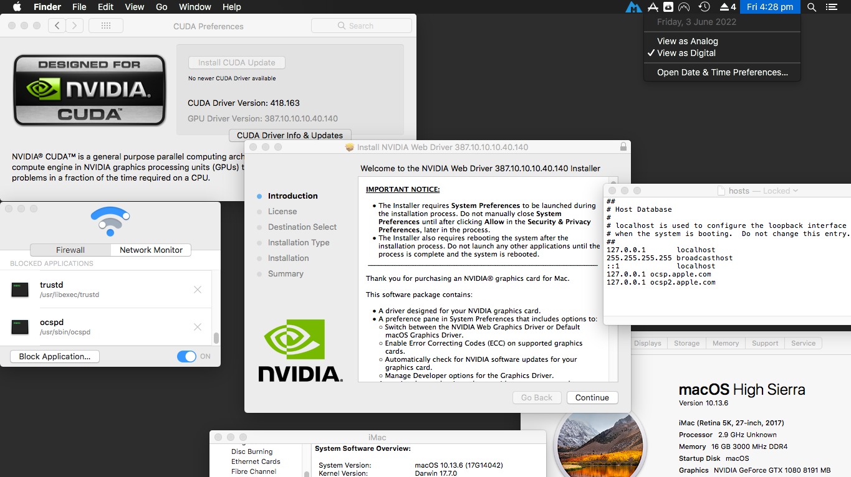Open the Apple menu
Image resolution: width=851 pixels, height=477 pixels.
(17, 7)
